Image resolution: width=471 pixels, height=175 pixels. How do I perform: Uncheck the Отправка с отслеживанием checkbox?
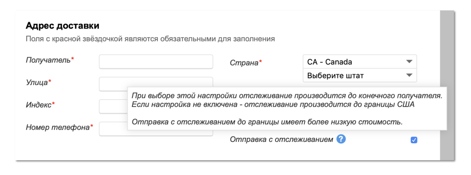pyautogui.click(x=414, y=140)
